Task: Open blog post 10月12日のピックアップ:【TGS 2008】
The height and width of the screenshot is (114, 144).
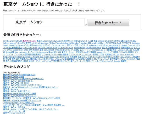Action: pos(34,105)
